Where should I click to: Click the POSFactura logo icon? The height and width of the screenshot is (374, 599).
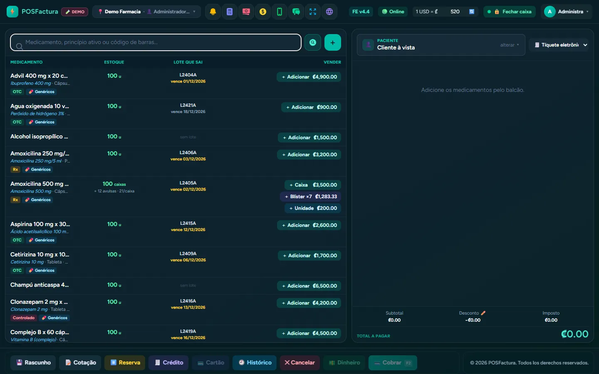12,12
